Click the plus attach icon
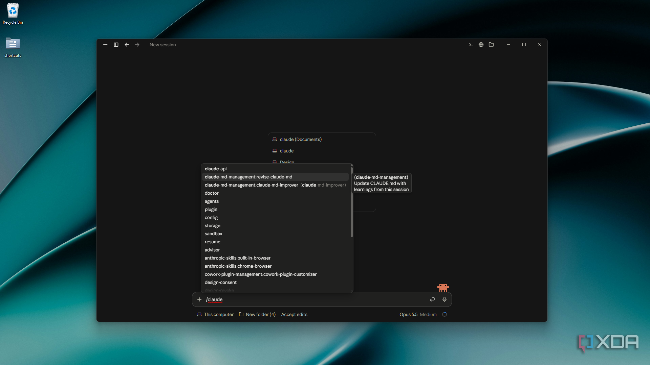 tap(199, 299)
